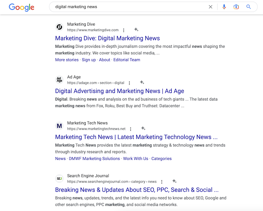Click the Ad Age site name
This screenshot has height=211, width=263.
pos(74,77)
